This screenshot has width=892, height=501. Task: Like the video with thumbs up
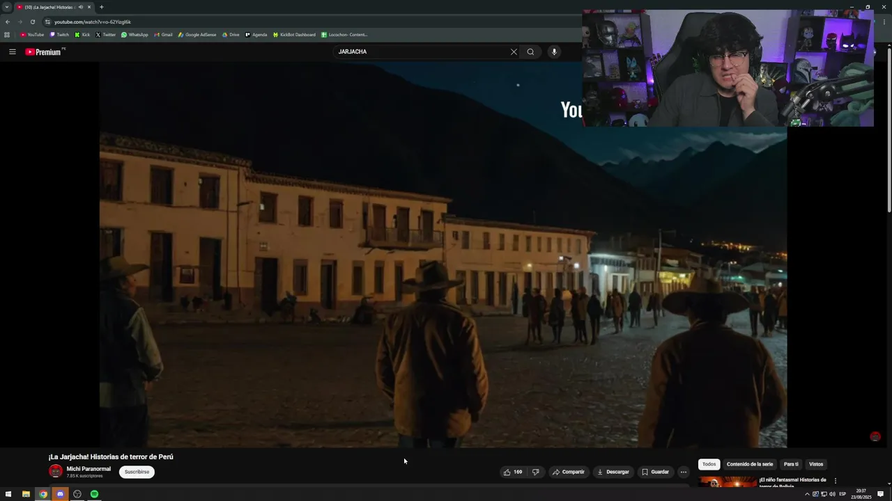point(513,472)
